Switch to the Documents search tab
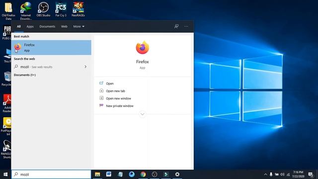This screenshot has width=318, height=179. (47, 26)
